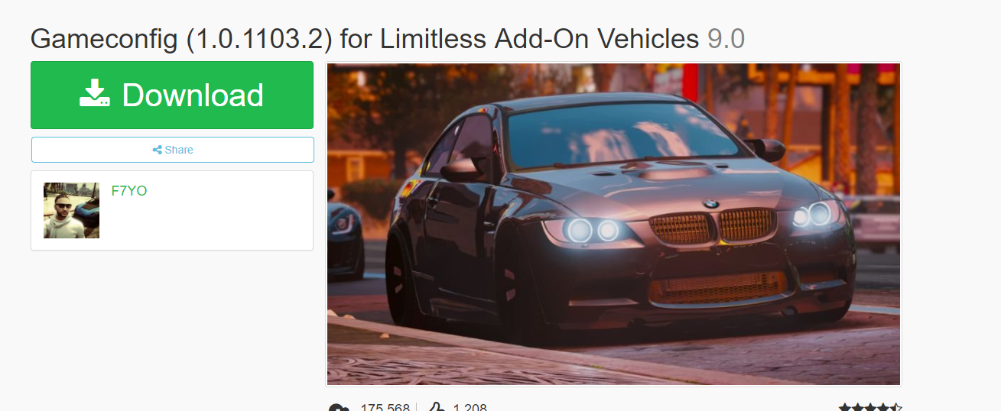Click the download tray icon in the green button

95,92
